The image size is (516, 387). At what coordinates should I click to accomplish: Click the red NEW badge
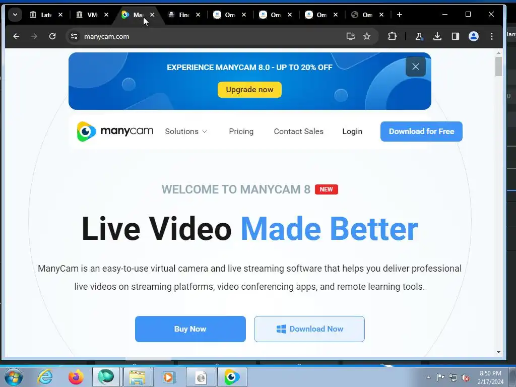(326, 189)
